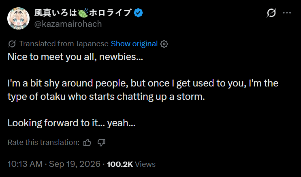Click the blue verified badge

tap(138, 13)
